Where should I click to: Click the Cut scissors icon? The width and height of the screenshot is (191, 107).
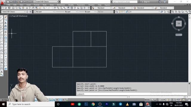click(x=27, y=8)
